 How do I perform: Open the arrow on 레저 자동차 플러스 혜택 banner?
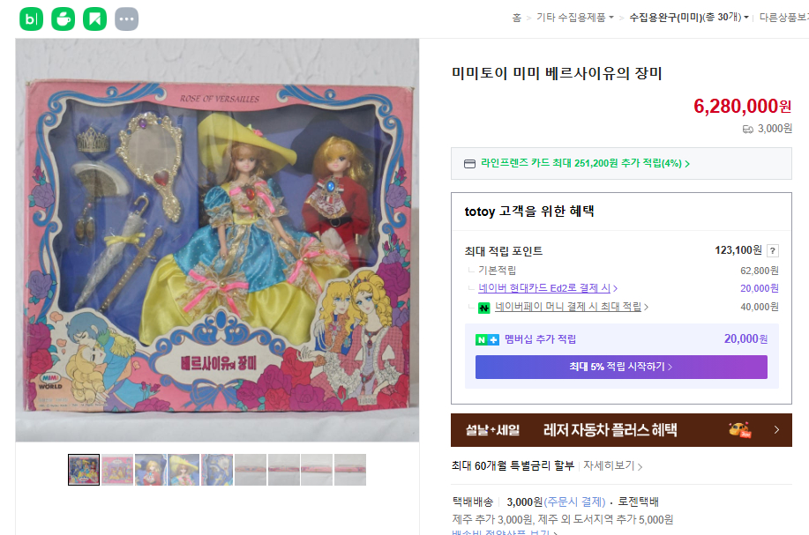[776, 430]
